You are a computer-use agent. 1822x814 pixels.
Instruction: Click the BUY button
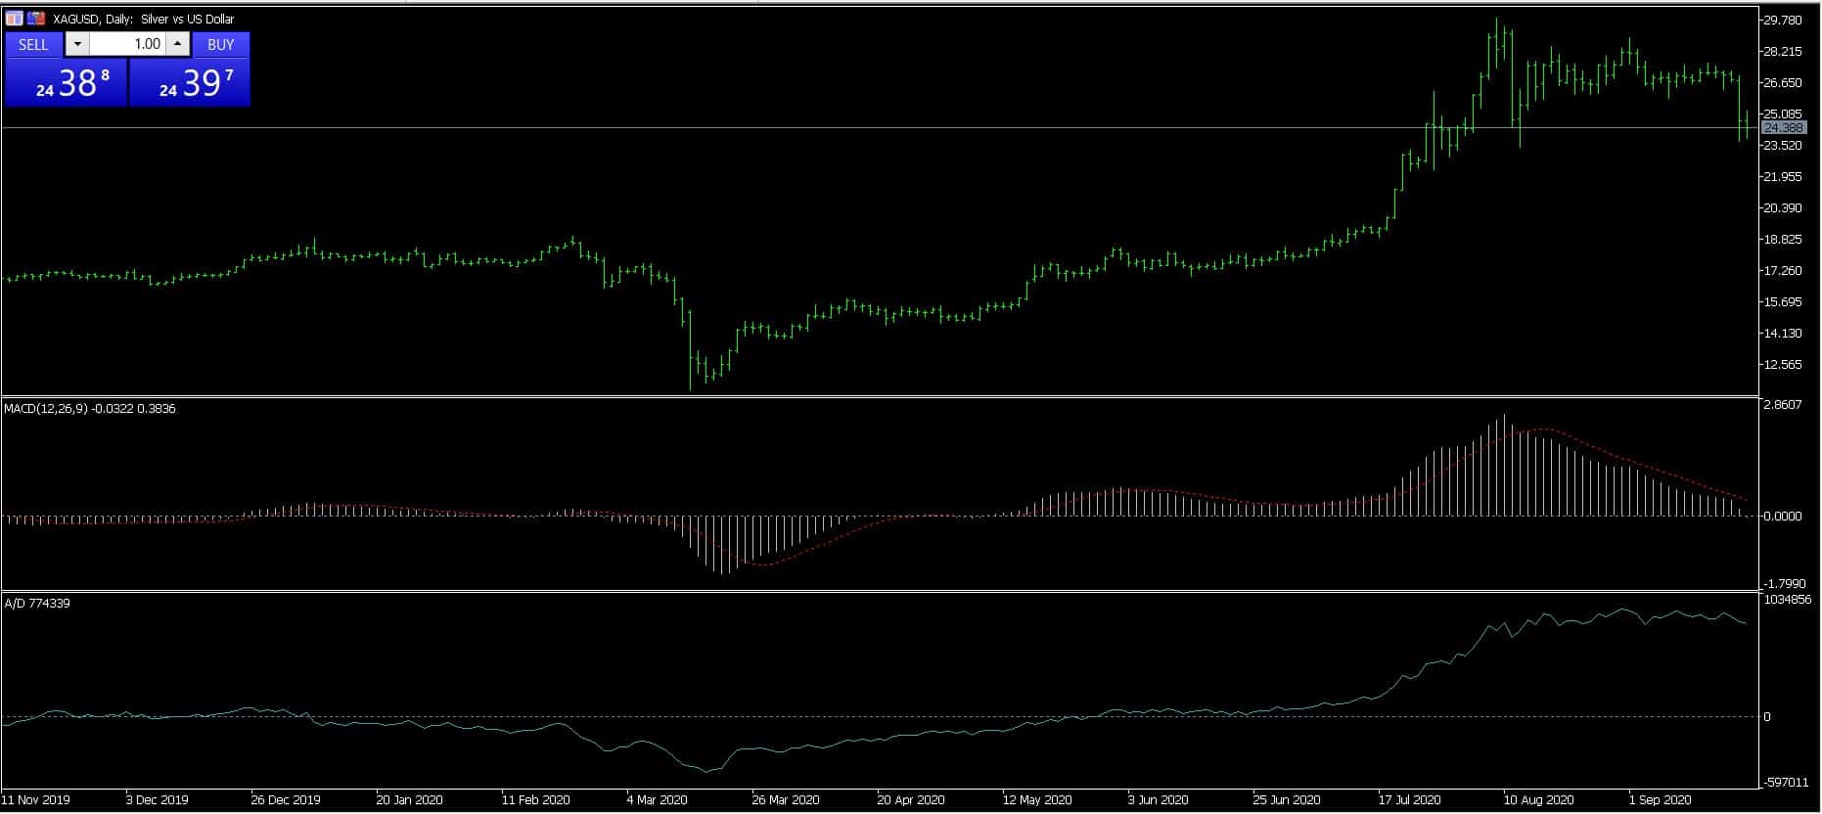pos(221,44)
